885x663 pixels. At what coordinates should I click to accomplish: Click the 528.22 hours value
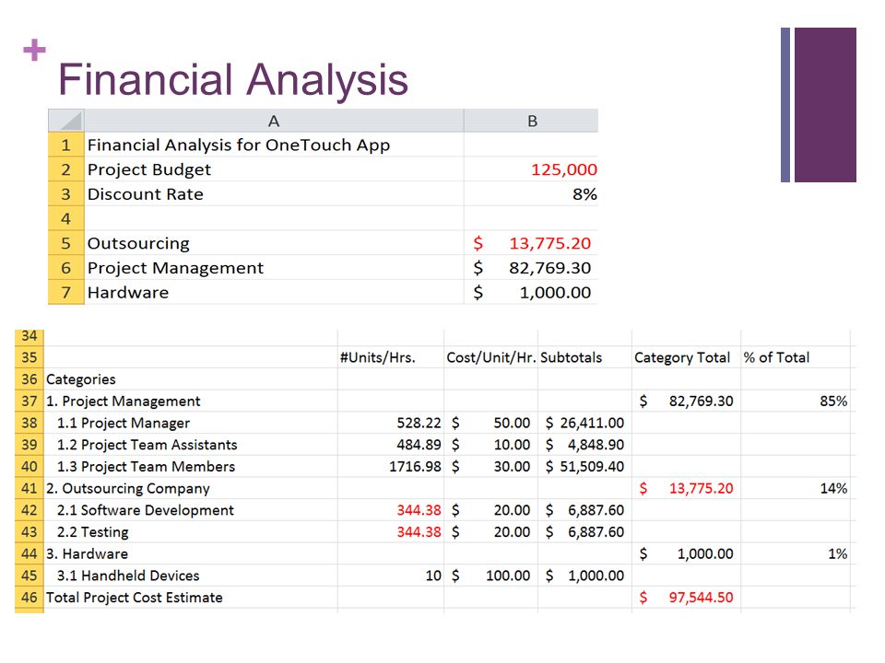point(419,423)
